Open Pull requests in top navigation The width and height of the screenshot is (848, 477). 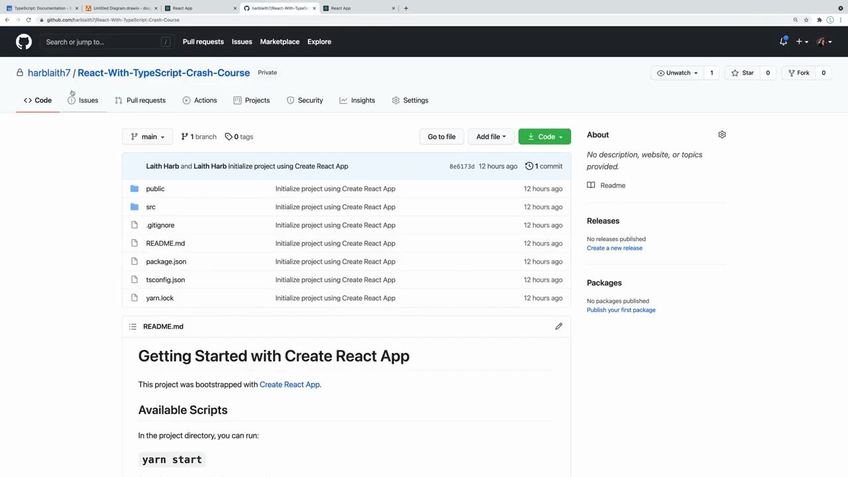click(203, 42)
